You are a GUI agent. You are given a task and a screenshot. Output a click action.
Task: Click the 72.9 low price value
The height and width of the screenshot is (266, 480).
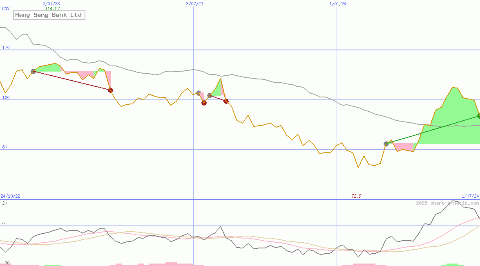[356, 196]
